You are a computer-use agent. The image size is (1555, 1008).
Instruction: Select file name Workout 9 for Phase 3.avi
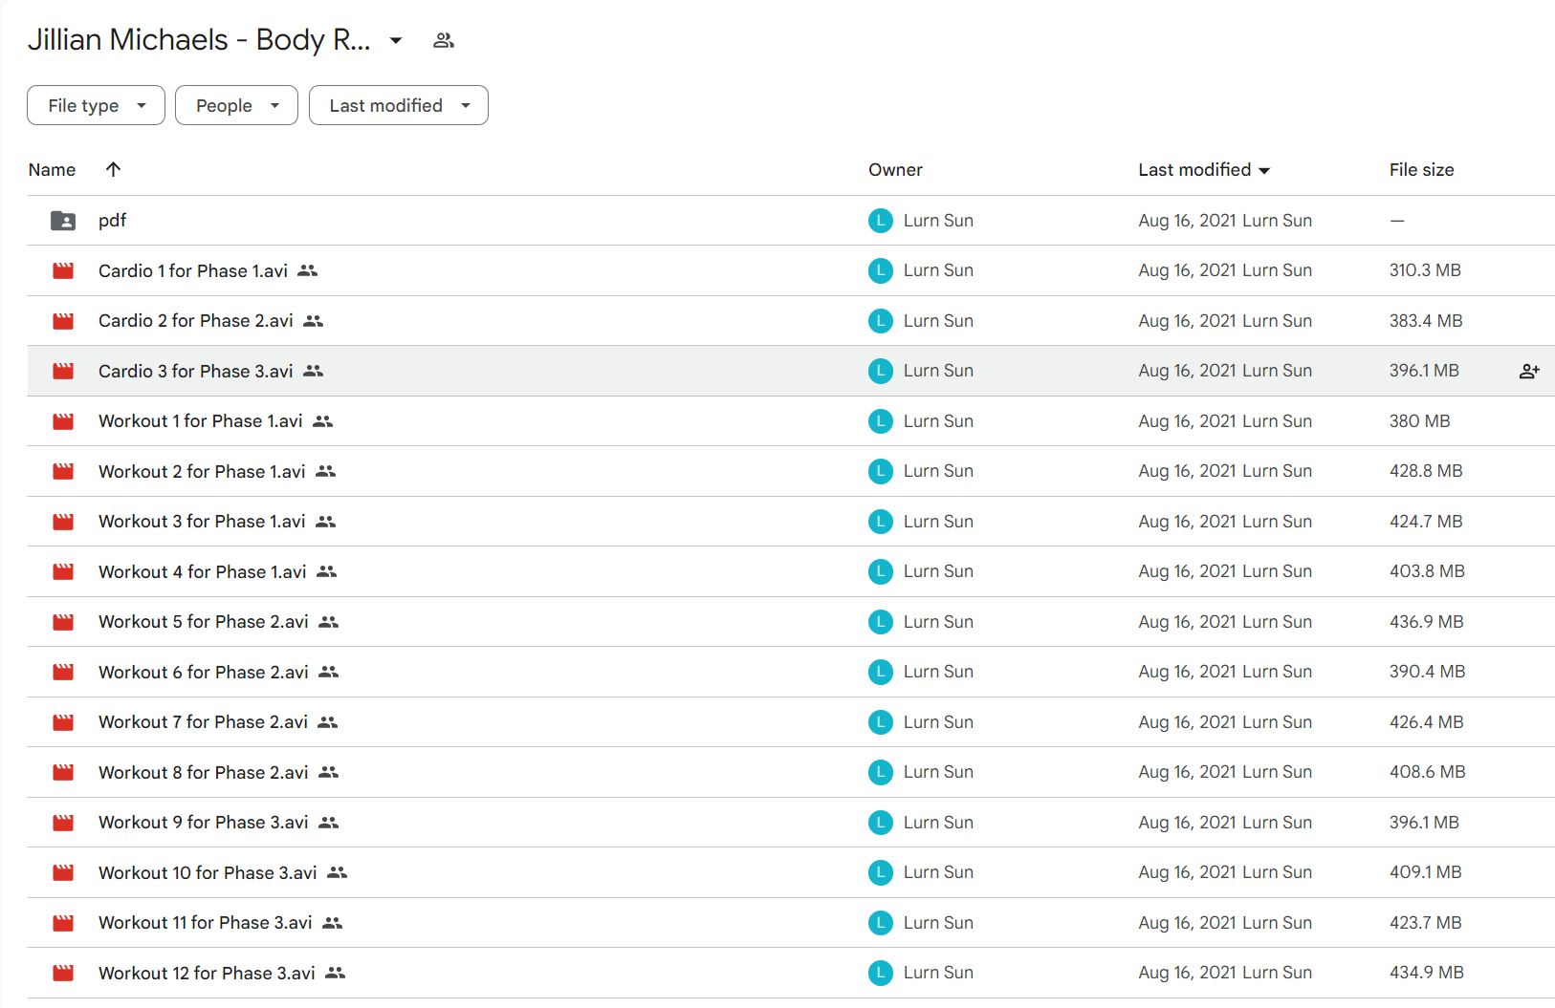(204, 823)
